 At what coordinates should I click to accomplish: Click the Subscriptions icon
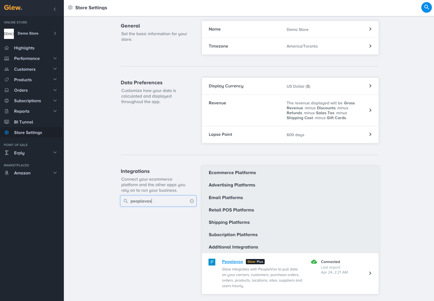click(x=7, y=101)
